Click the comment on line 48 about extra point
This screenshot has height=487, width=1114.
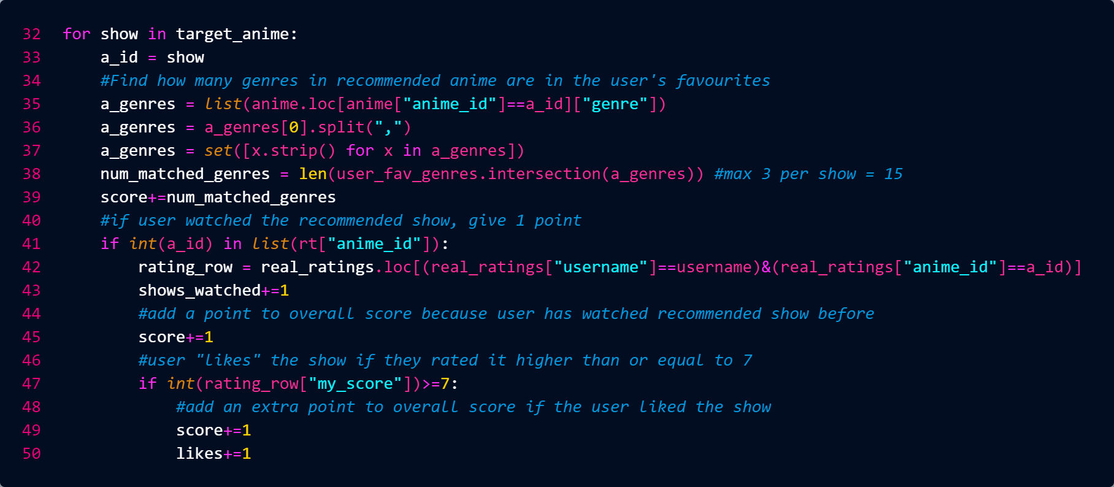point(474,407)
